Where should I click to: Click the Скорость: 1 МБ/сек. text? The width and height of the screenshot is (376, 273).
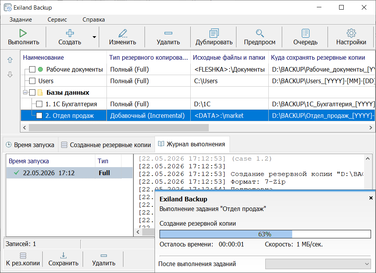(294, 245)
